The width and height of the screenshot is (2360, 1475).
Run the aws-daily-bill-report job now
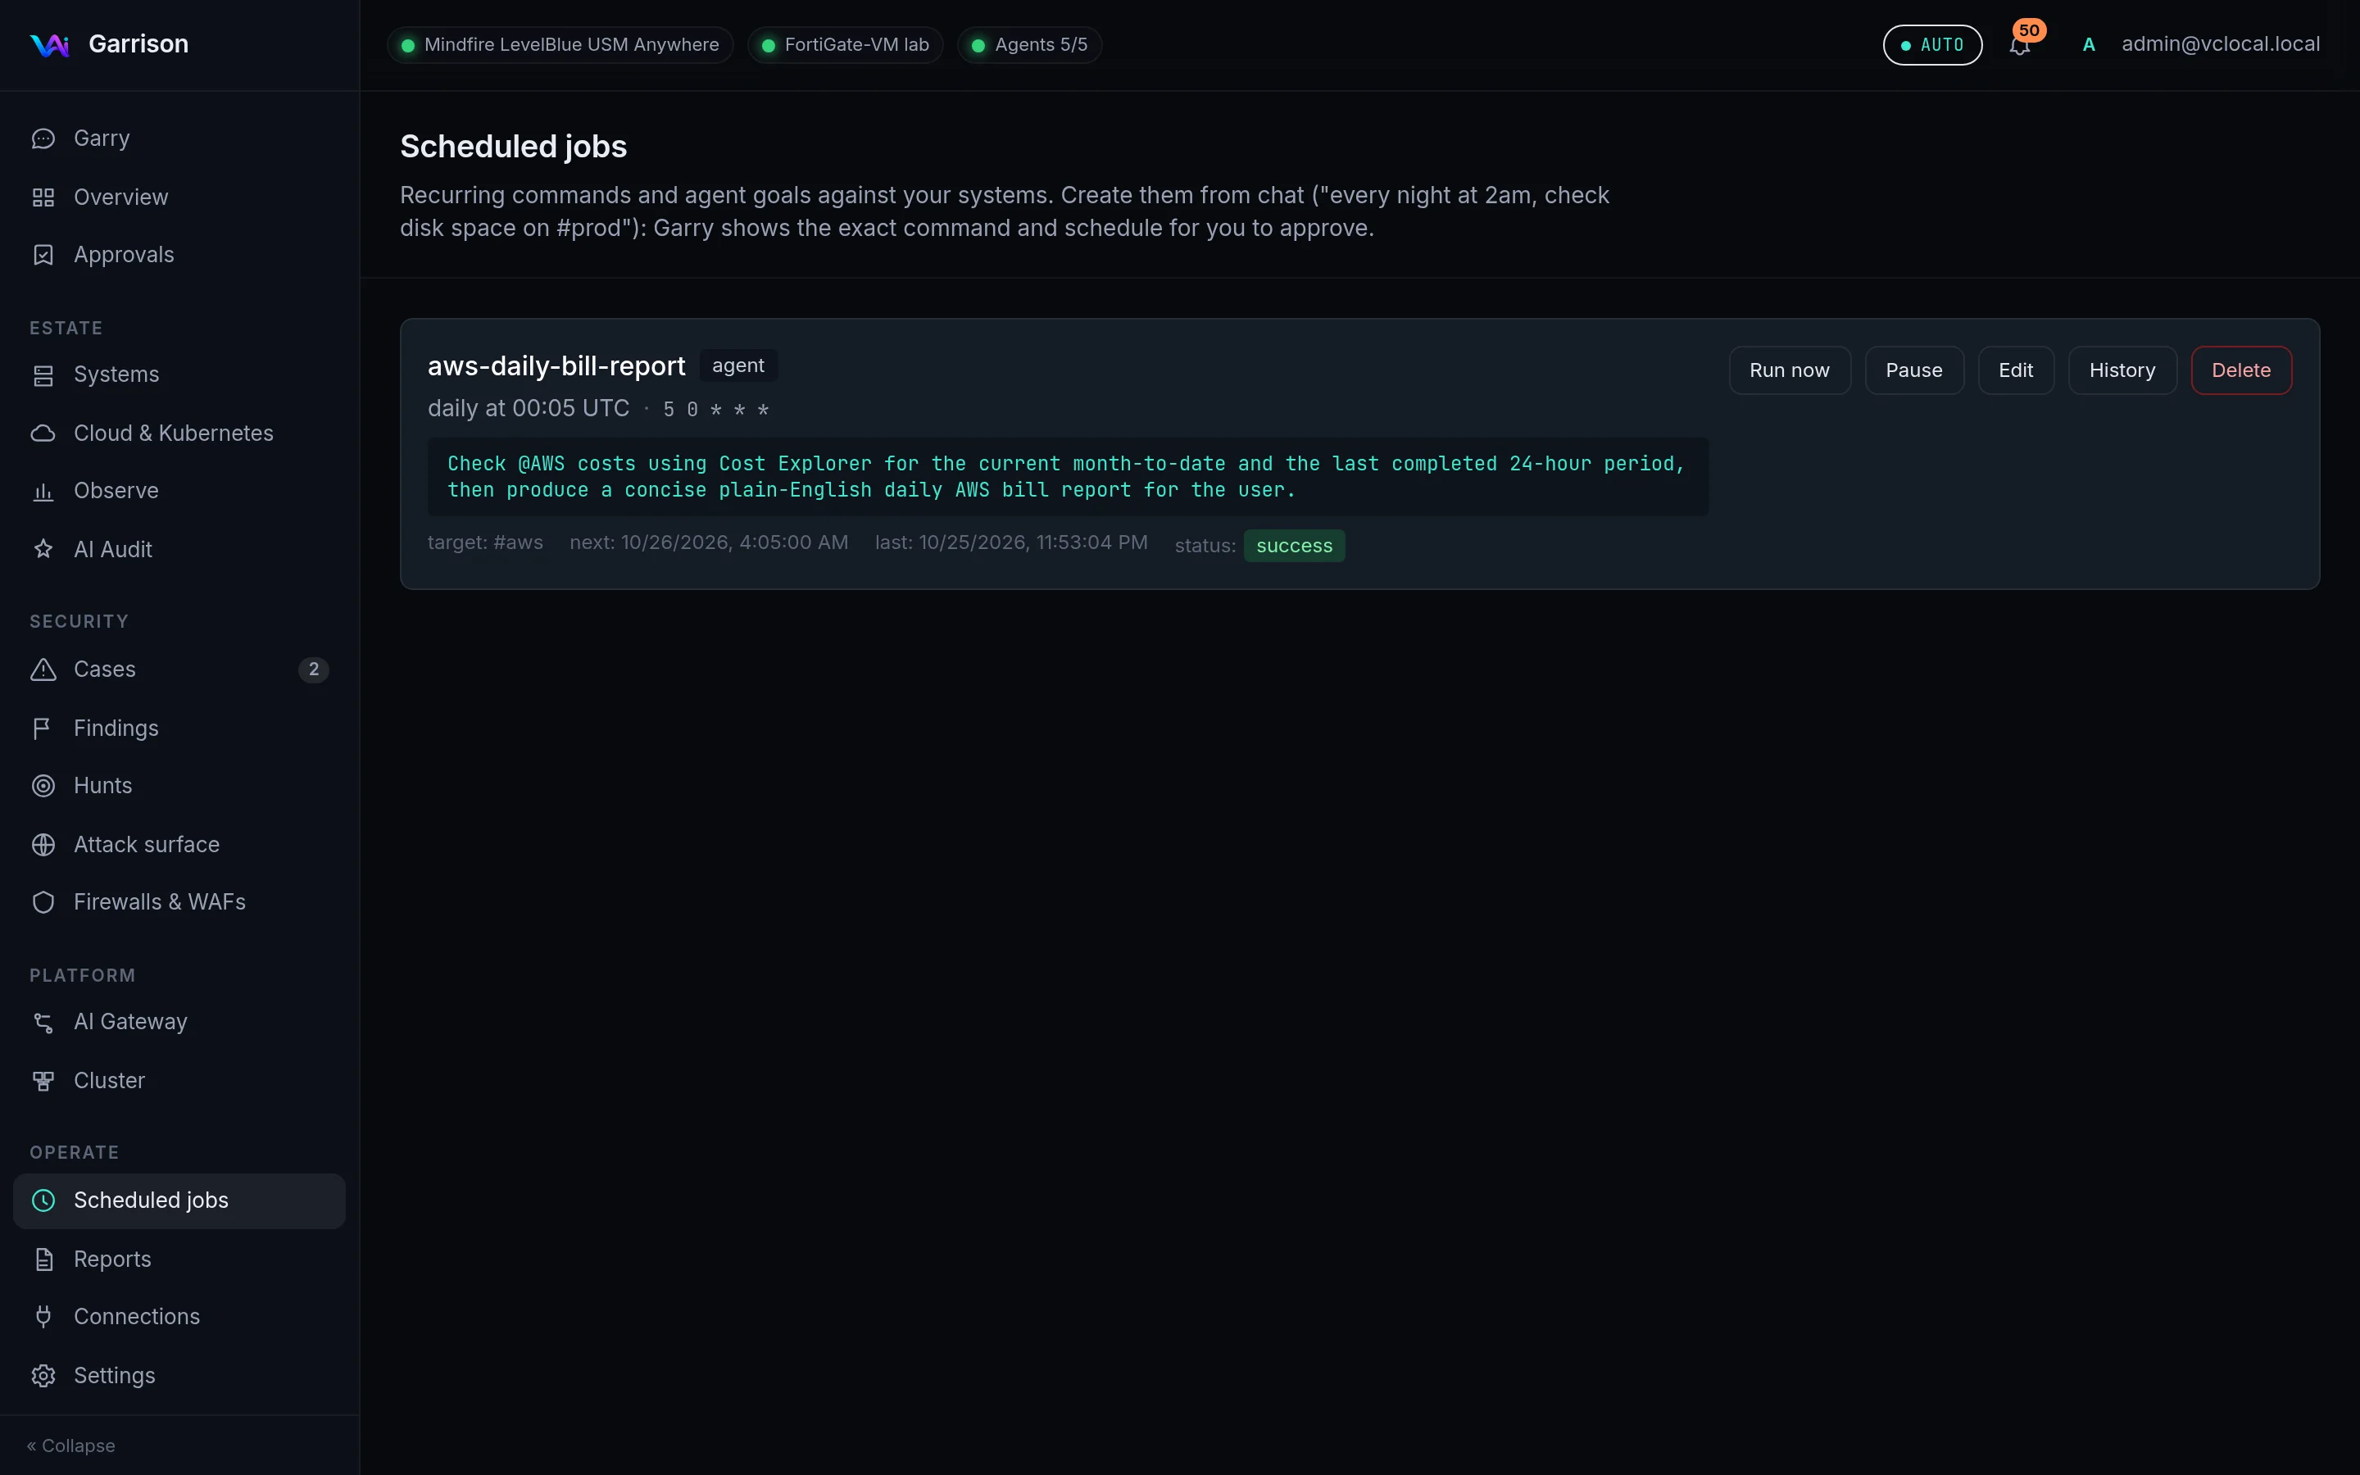(1789, 370)
